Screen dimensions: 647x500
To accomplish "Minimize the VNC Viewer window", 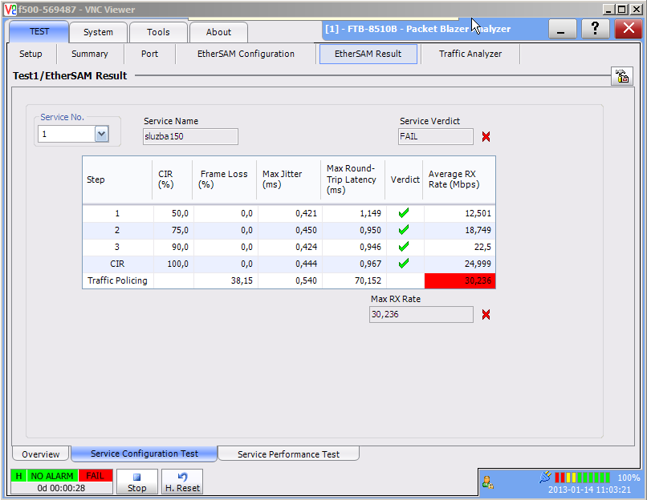I will [609, 9].
